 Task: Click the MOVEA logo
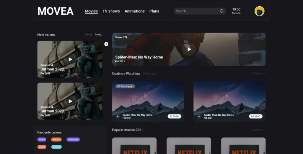56,11
